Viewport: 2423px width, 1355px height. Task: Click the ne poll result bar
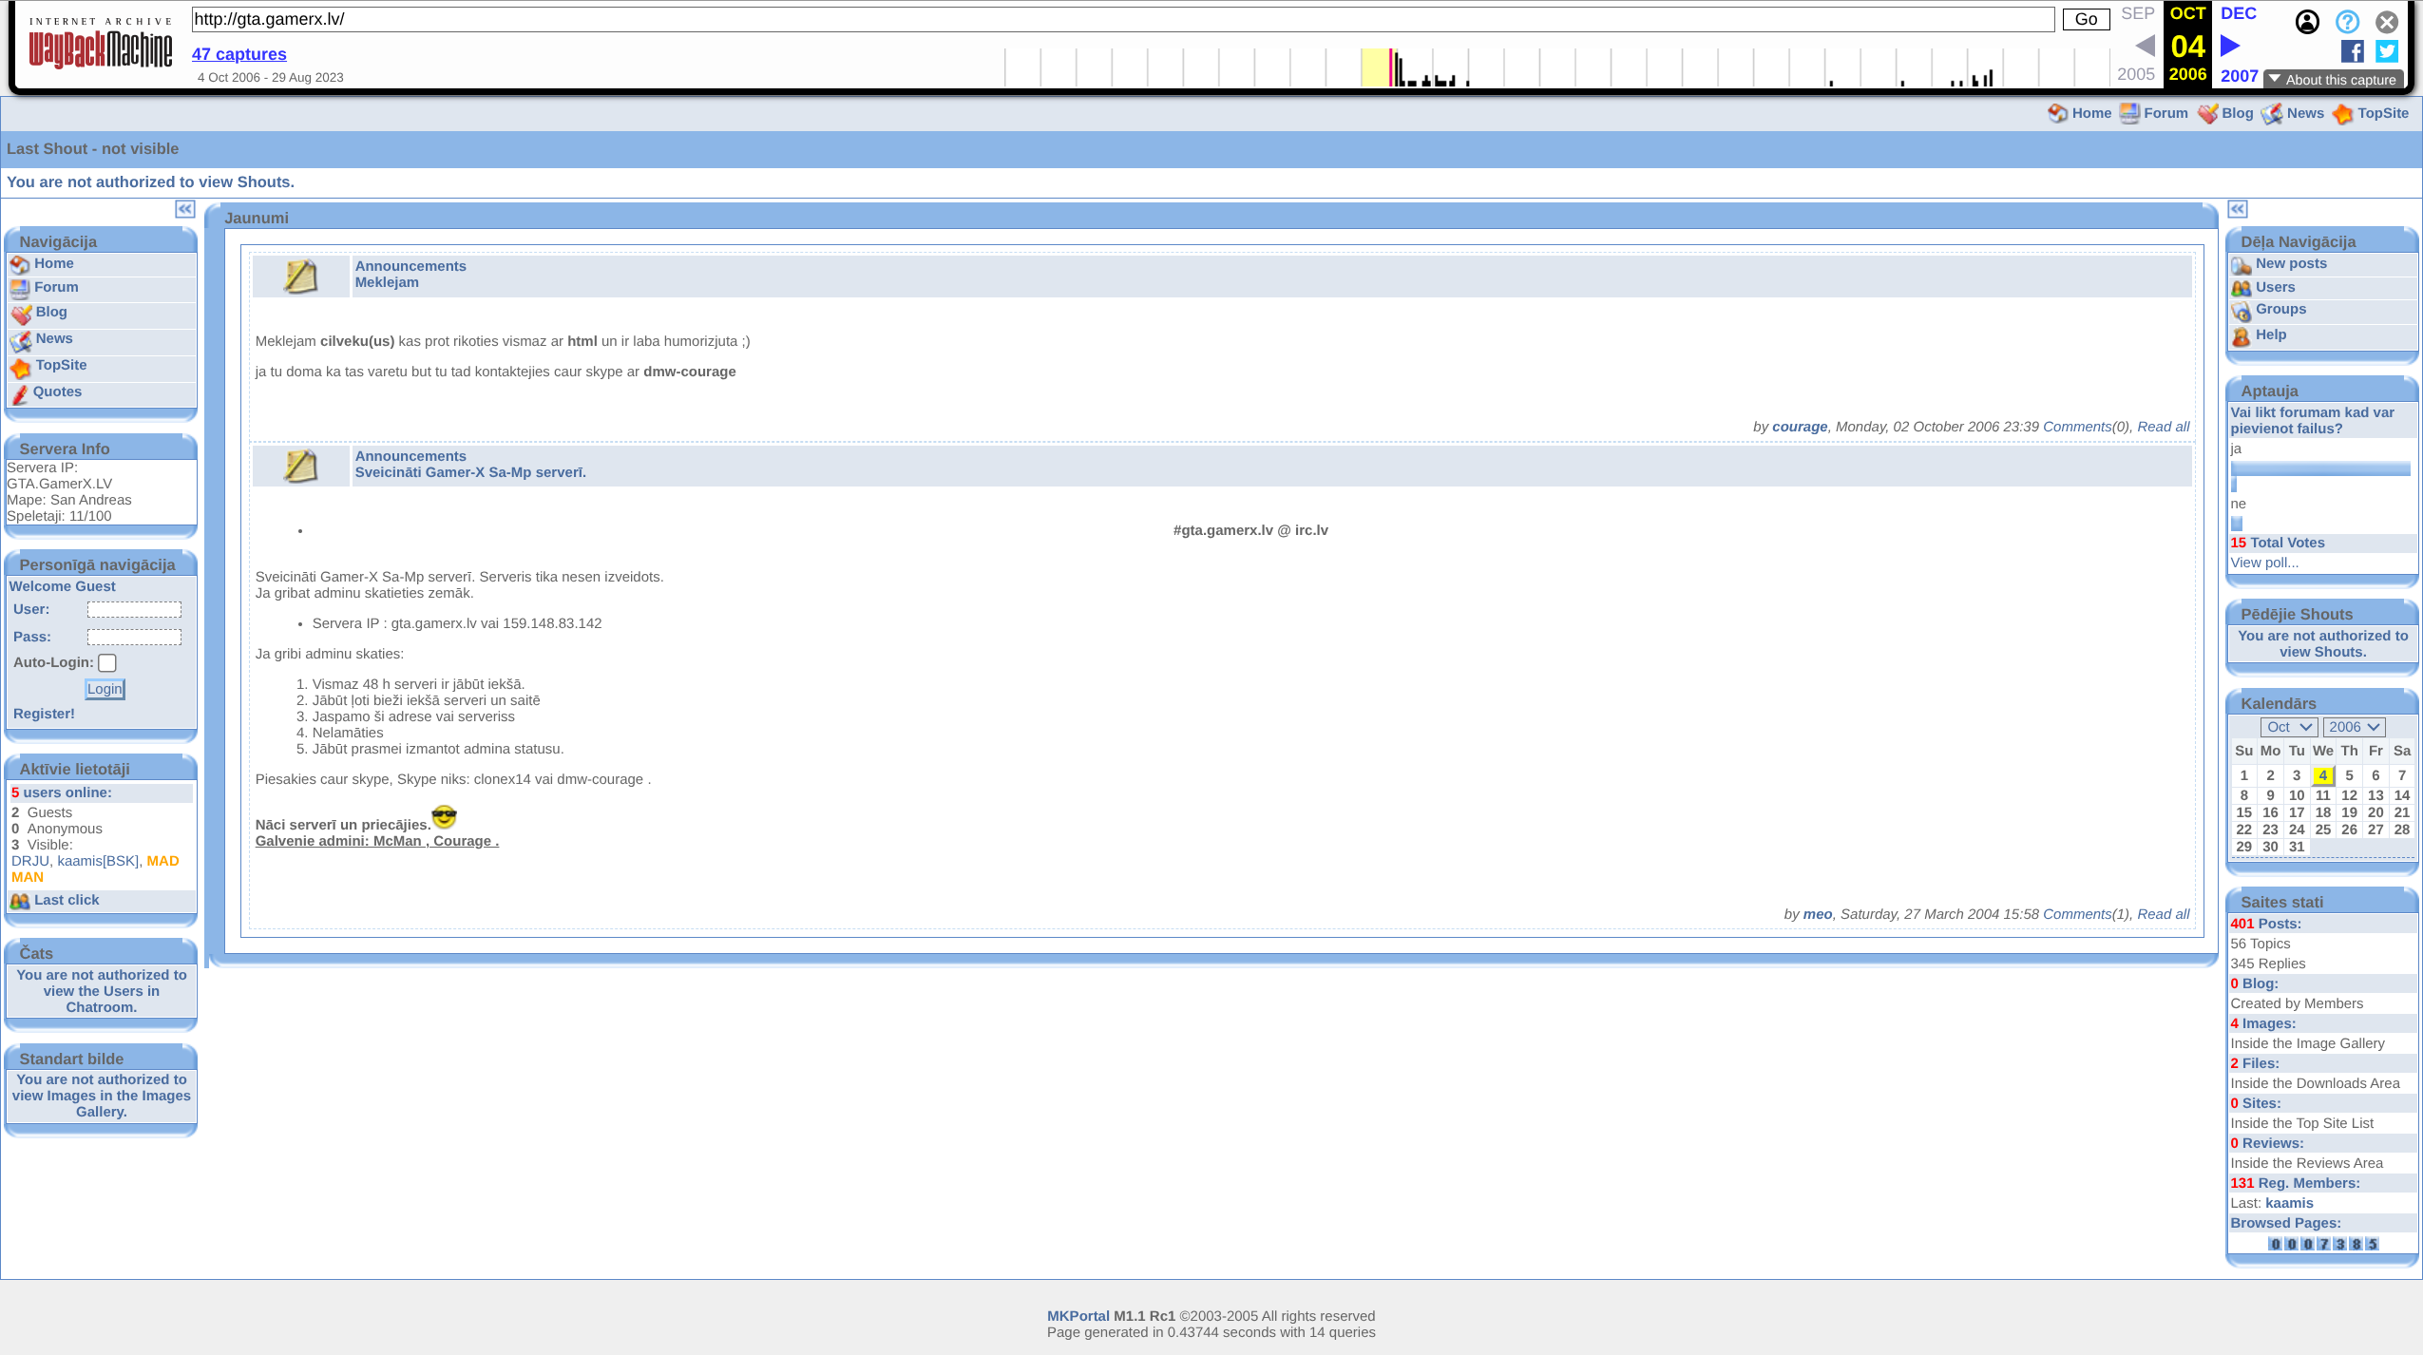2237,524
